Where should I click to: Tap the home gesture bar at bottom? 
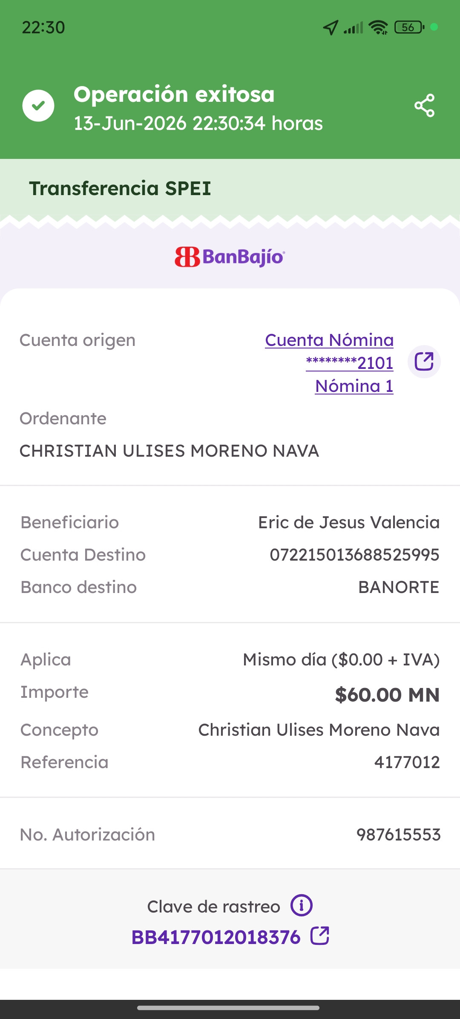click(x=228, y=1008)
